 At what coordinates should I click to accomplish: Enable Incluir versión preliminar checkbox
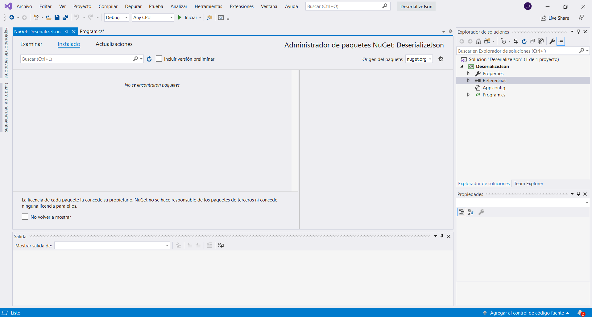point(159,59)
